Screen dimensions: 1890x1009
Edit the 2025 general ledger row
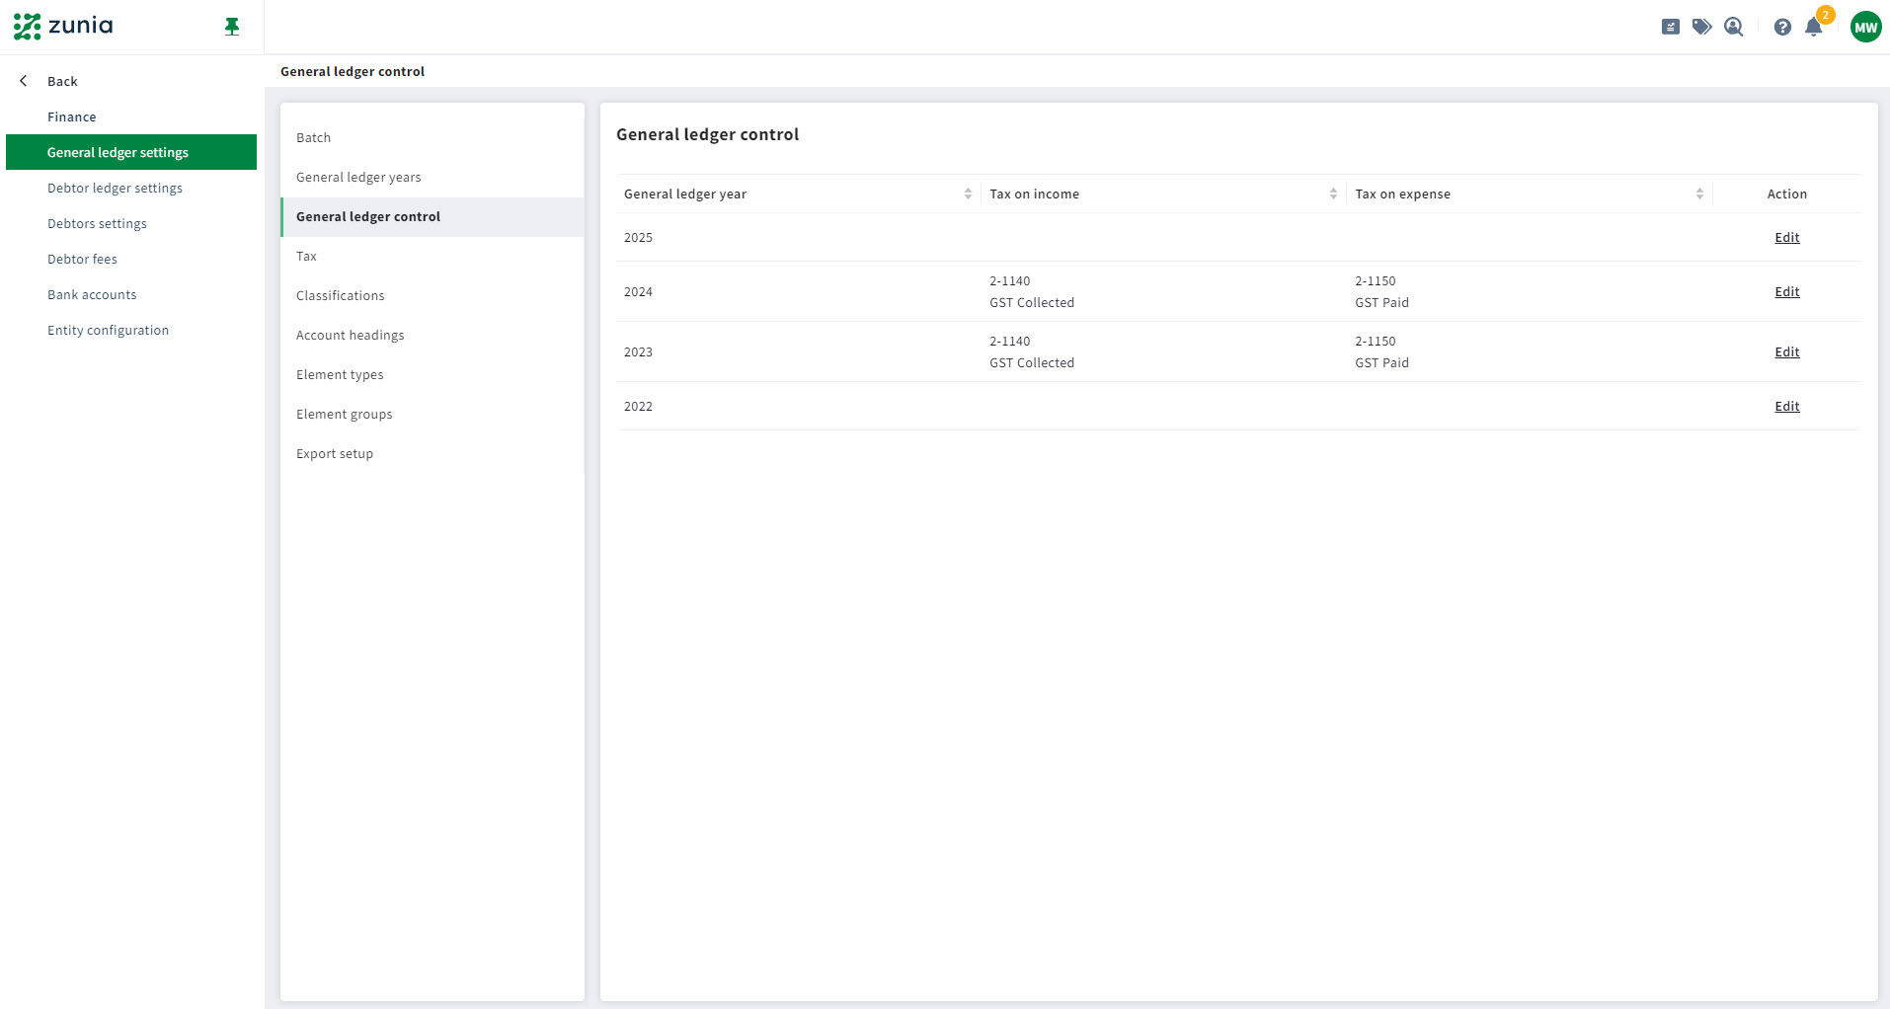pos(1786,237)
